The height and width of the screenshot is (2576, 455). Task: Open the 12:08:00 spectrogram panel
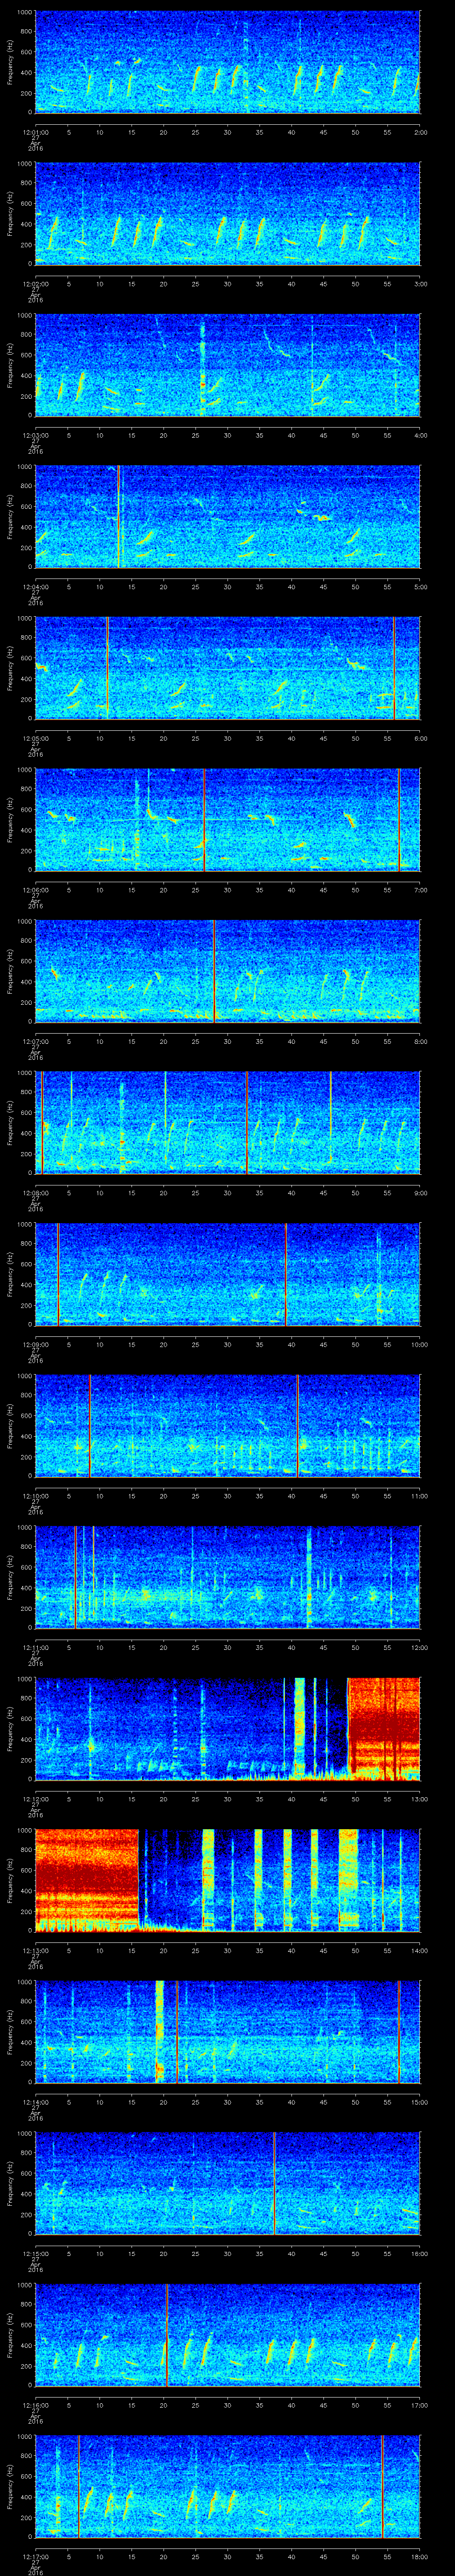228,1123
